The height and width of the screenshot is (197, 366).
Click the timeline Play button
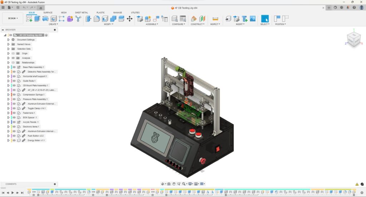coord(13,193)
